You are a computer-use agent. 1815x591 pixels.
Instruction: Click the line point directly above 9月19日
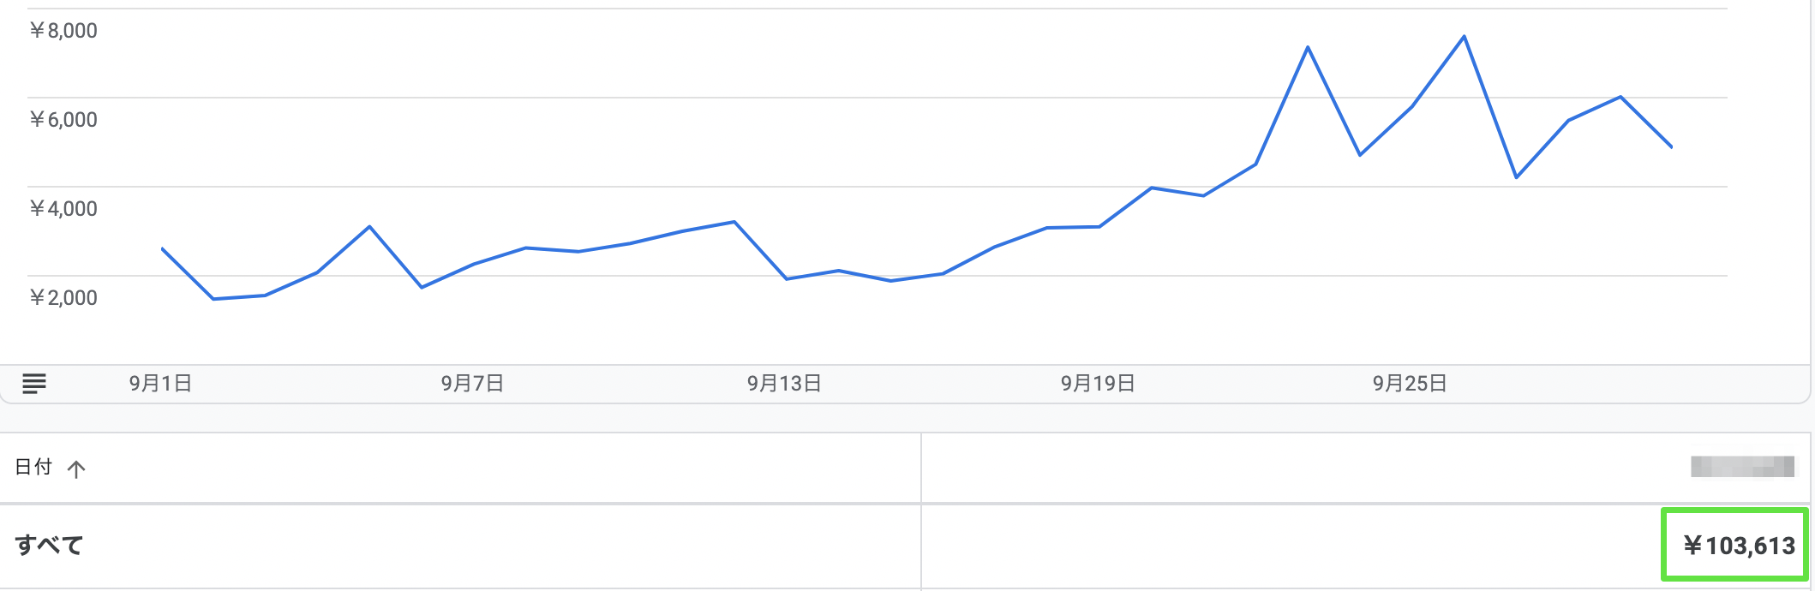click(1099, 227)
